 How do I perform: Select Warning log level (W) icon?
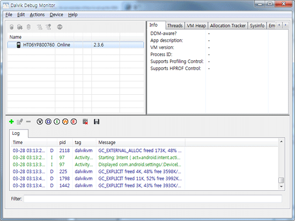(65, 121)
